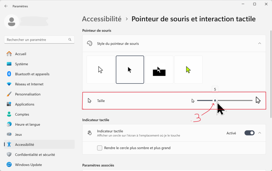The image size is (272, 171).
Task: Pick the inverted pointer style
Action: pyautogui.click(x=159, y=69)
